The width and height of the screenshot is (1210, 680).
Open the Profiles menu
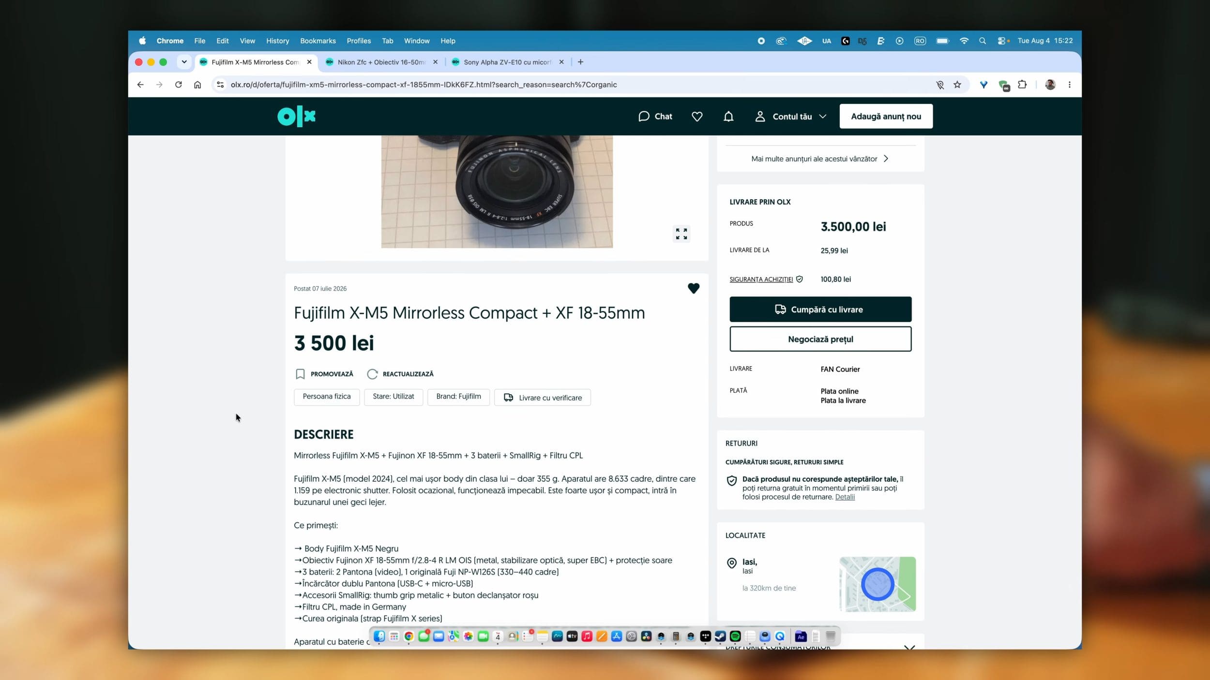(359, 41)
